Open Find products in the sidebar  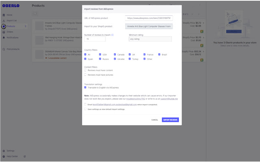pyautogui.click(x=13, y=49)
